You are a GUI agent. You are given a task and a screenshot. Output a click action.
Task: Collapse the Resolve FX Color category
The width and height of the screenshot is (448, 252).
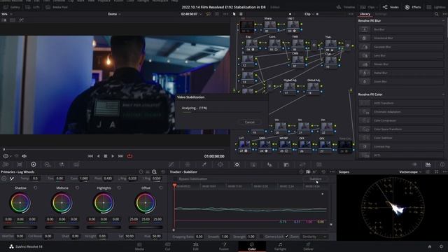point(443,94)
